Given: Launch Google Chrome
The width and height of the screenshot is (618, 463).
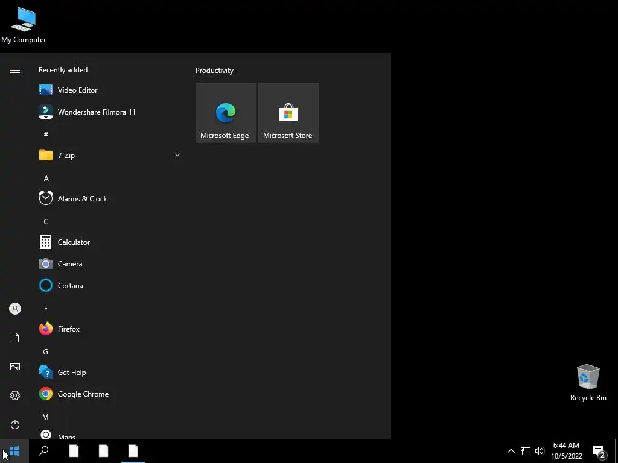Looking at the screenshot, I should [109, 394].
